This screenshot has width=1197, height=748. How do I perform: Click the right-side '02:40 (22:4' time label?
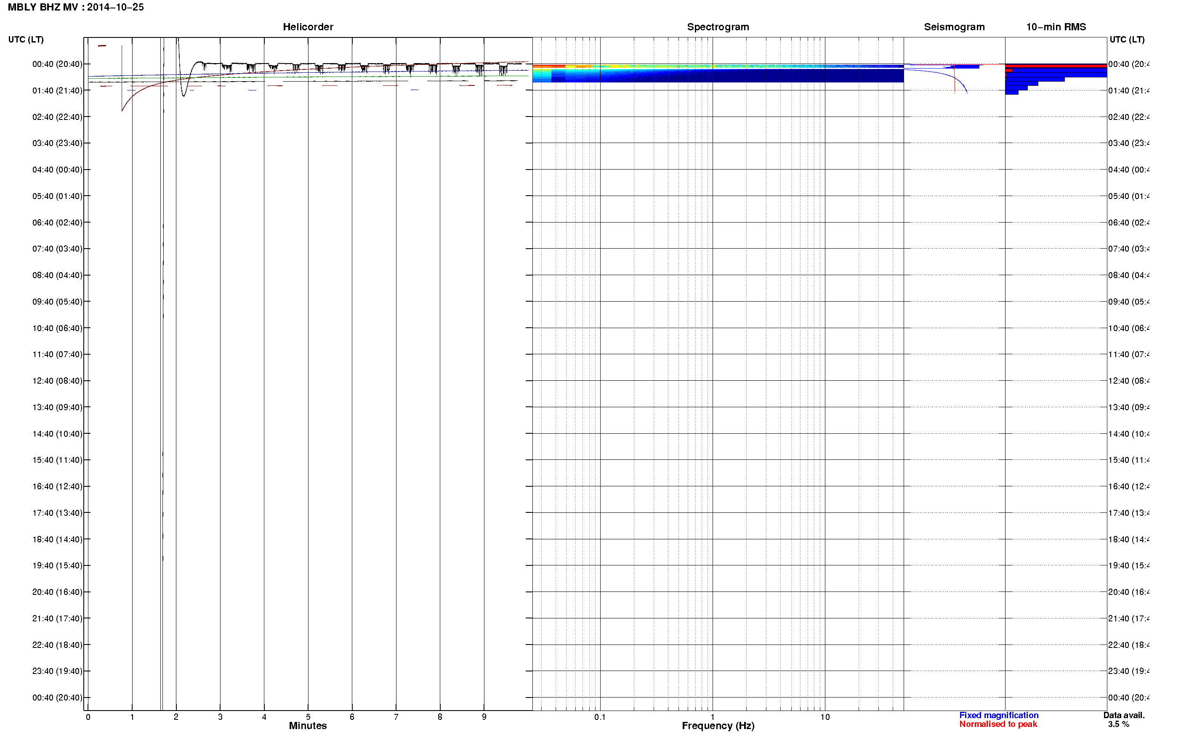(1129, 117)
